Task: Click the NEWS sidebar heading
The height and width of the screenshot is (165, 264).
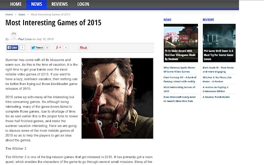Action: 167,20
